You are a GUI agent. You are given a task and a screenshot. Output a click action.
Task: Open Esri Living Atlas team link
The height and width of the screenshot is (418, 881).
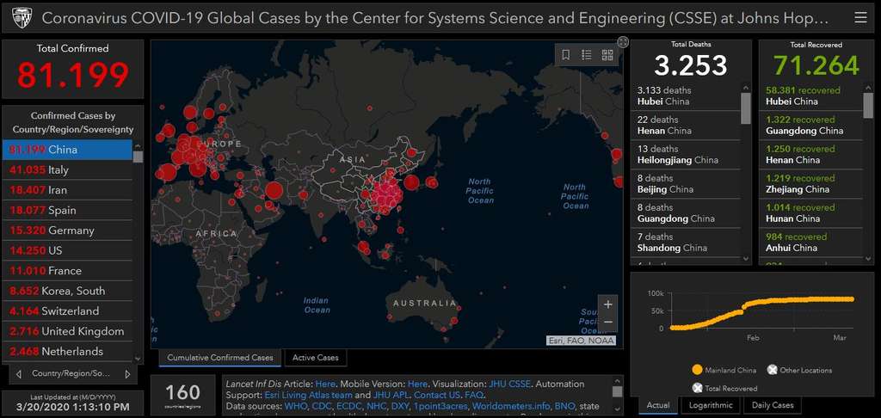308,395
